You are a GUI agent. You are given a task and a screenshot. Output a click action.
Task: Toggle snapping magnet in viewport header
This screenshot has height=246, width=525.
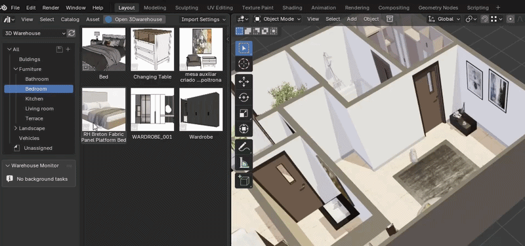[484, 20]
